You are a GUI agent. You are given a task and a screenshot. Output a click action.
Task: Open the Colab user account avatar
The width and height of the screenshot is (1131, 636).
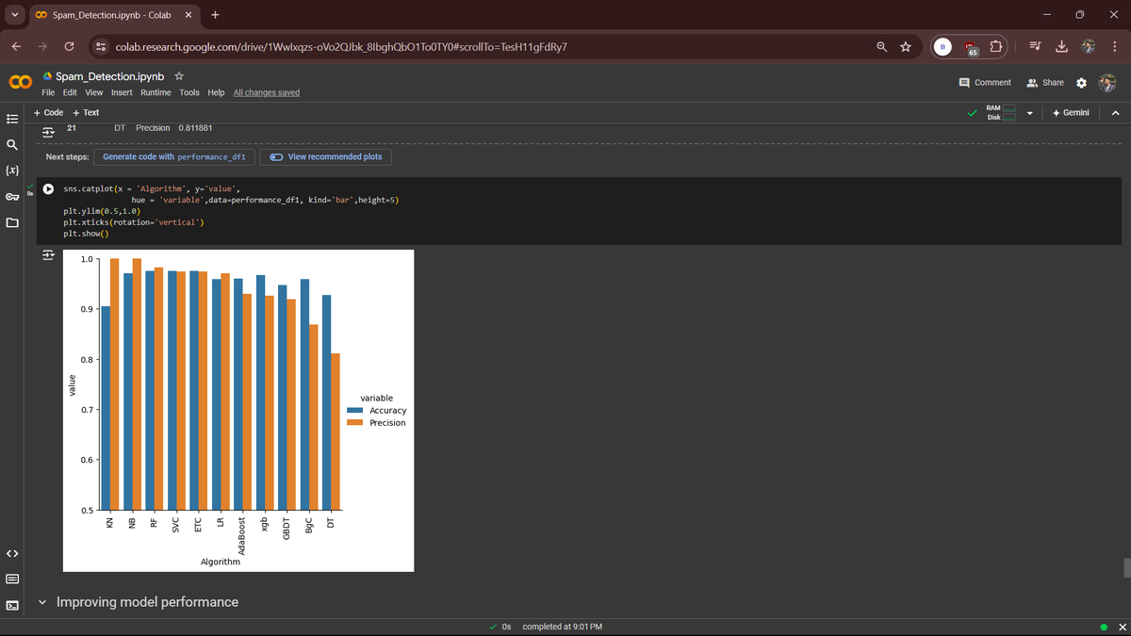point(1106,83)
